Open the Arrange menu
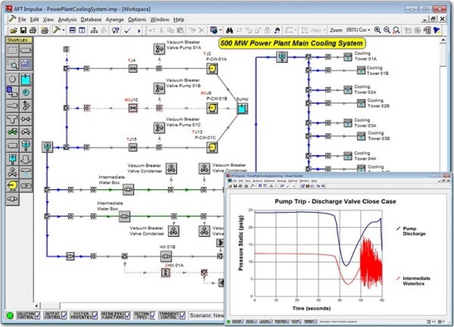Image resolution: width=454 pixels, height=327 pixels. click(115, 20)
